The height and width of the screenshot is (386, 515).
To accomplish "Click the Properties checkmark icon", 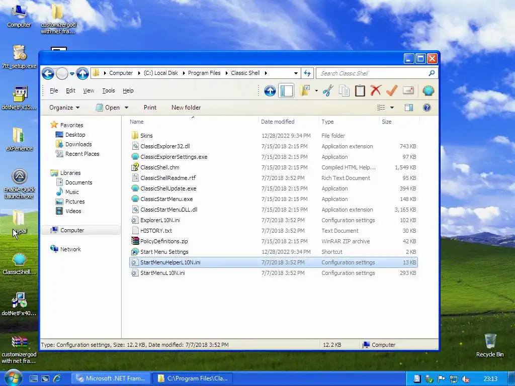I will click(391, 90).
